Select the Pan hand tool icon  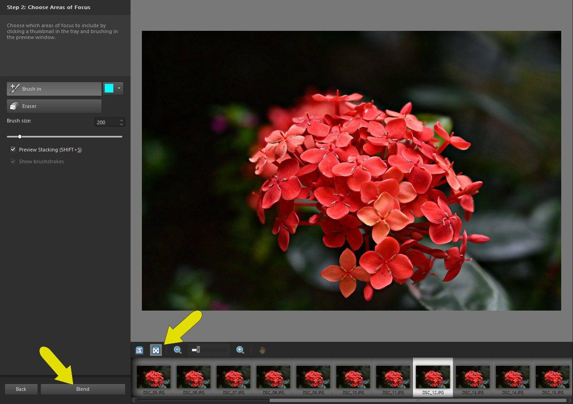262,350
